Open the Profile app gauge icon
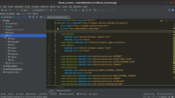The image size is (175, 98). click(x=72, y=10)
